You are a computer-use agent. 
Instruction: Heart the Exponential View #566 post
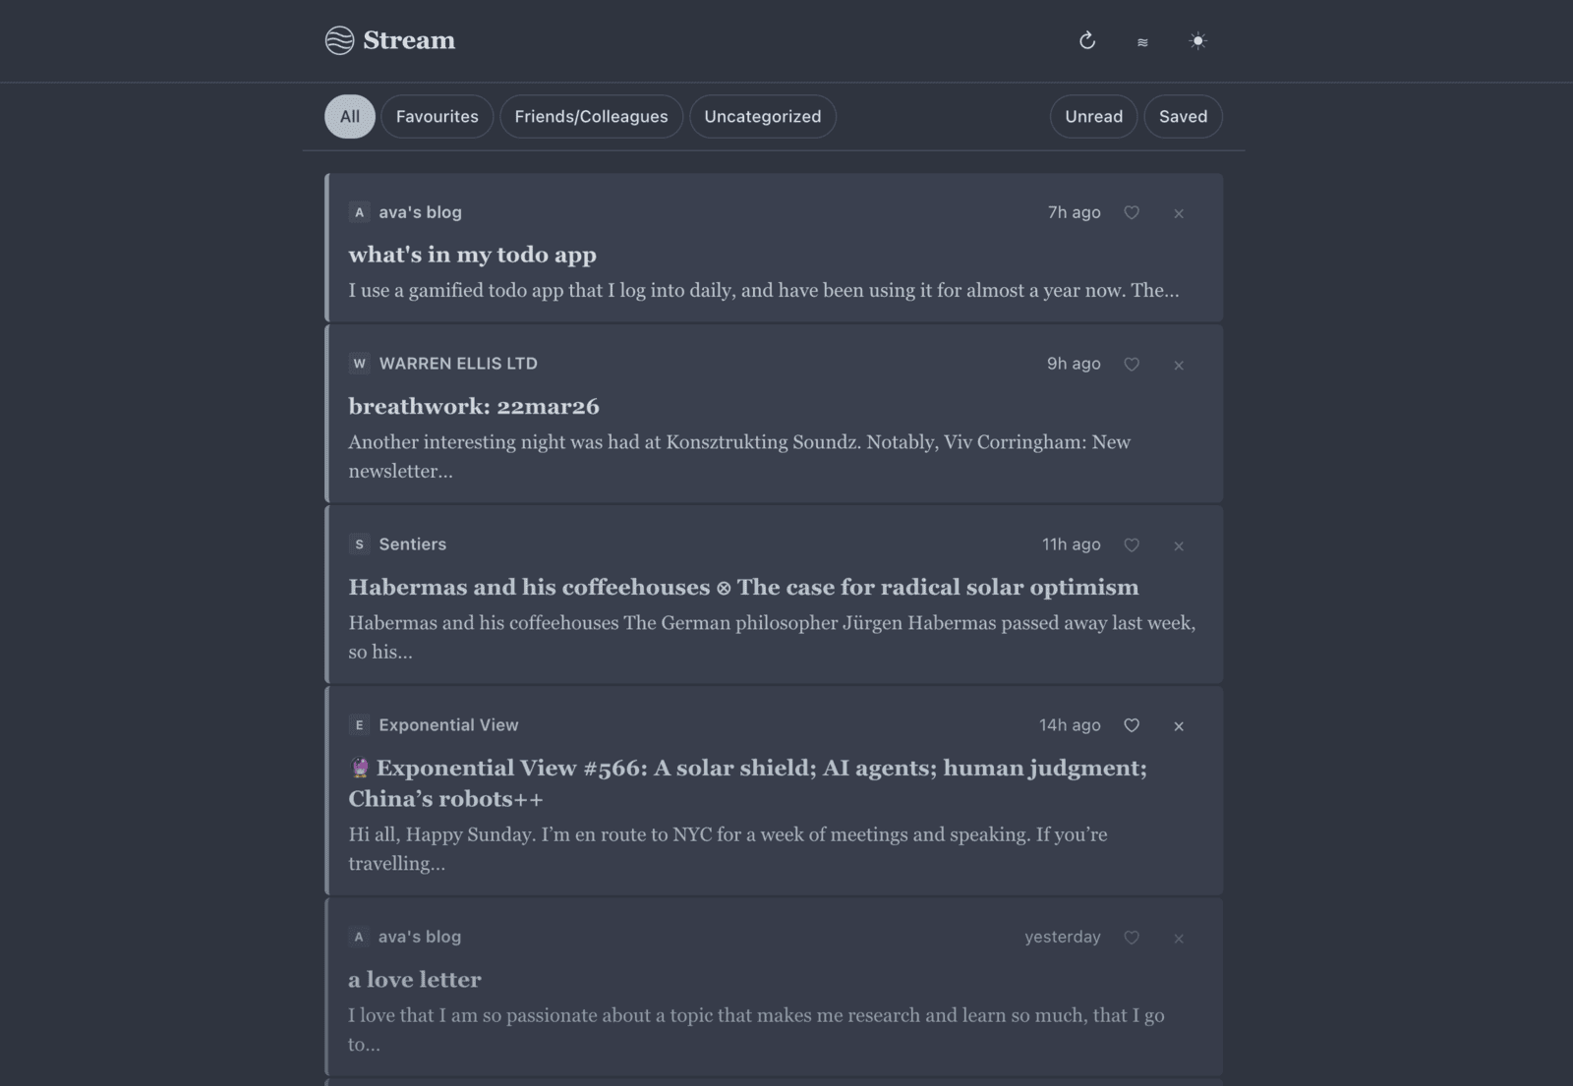point(1132,725)
